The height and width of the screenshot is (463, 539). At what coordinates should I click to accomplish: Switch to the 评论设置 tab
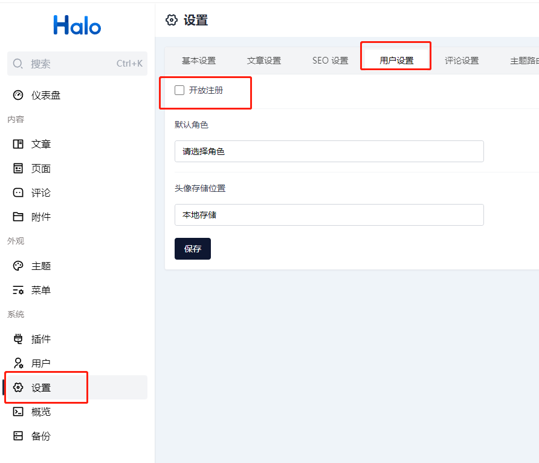pyautogui.click(x=462, y=61)
